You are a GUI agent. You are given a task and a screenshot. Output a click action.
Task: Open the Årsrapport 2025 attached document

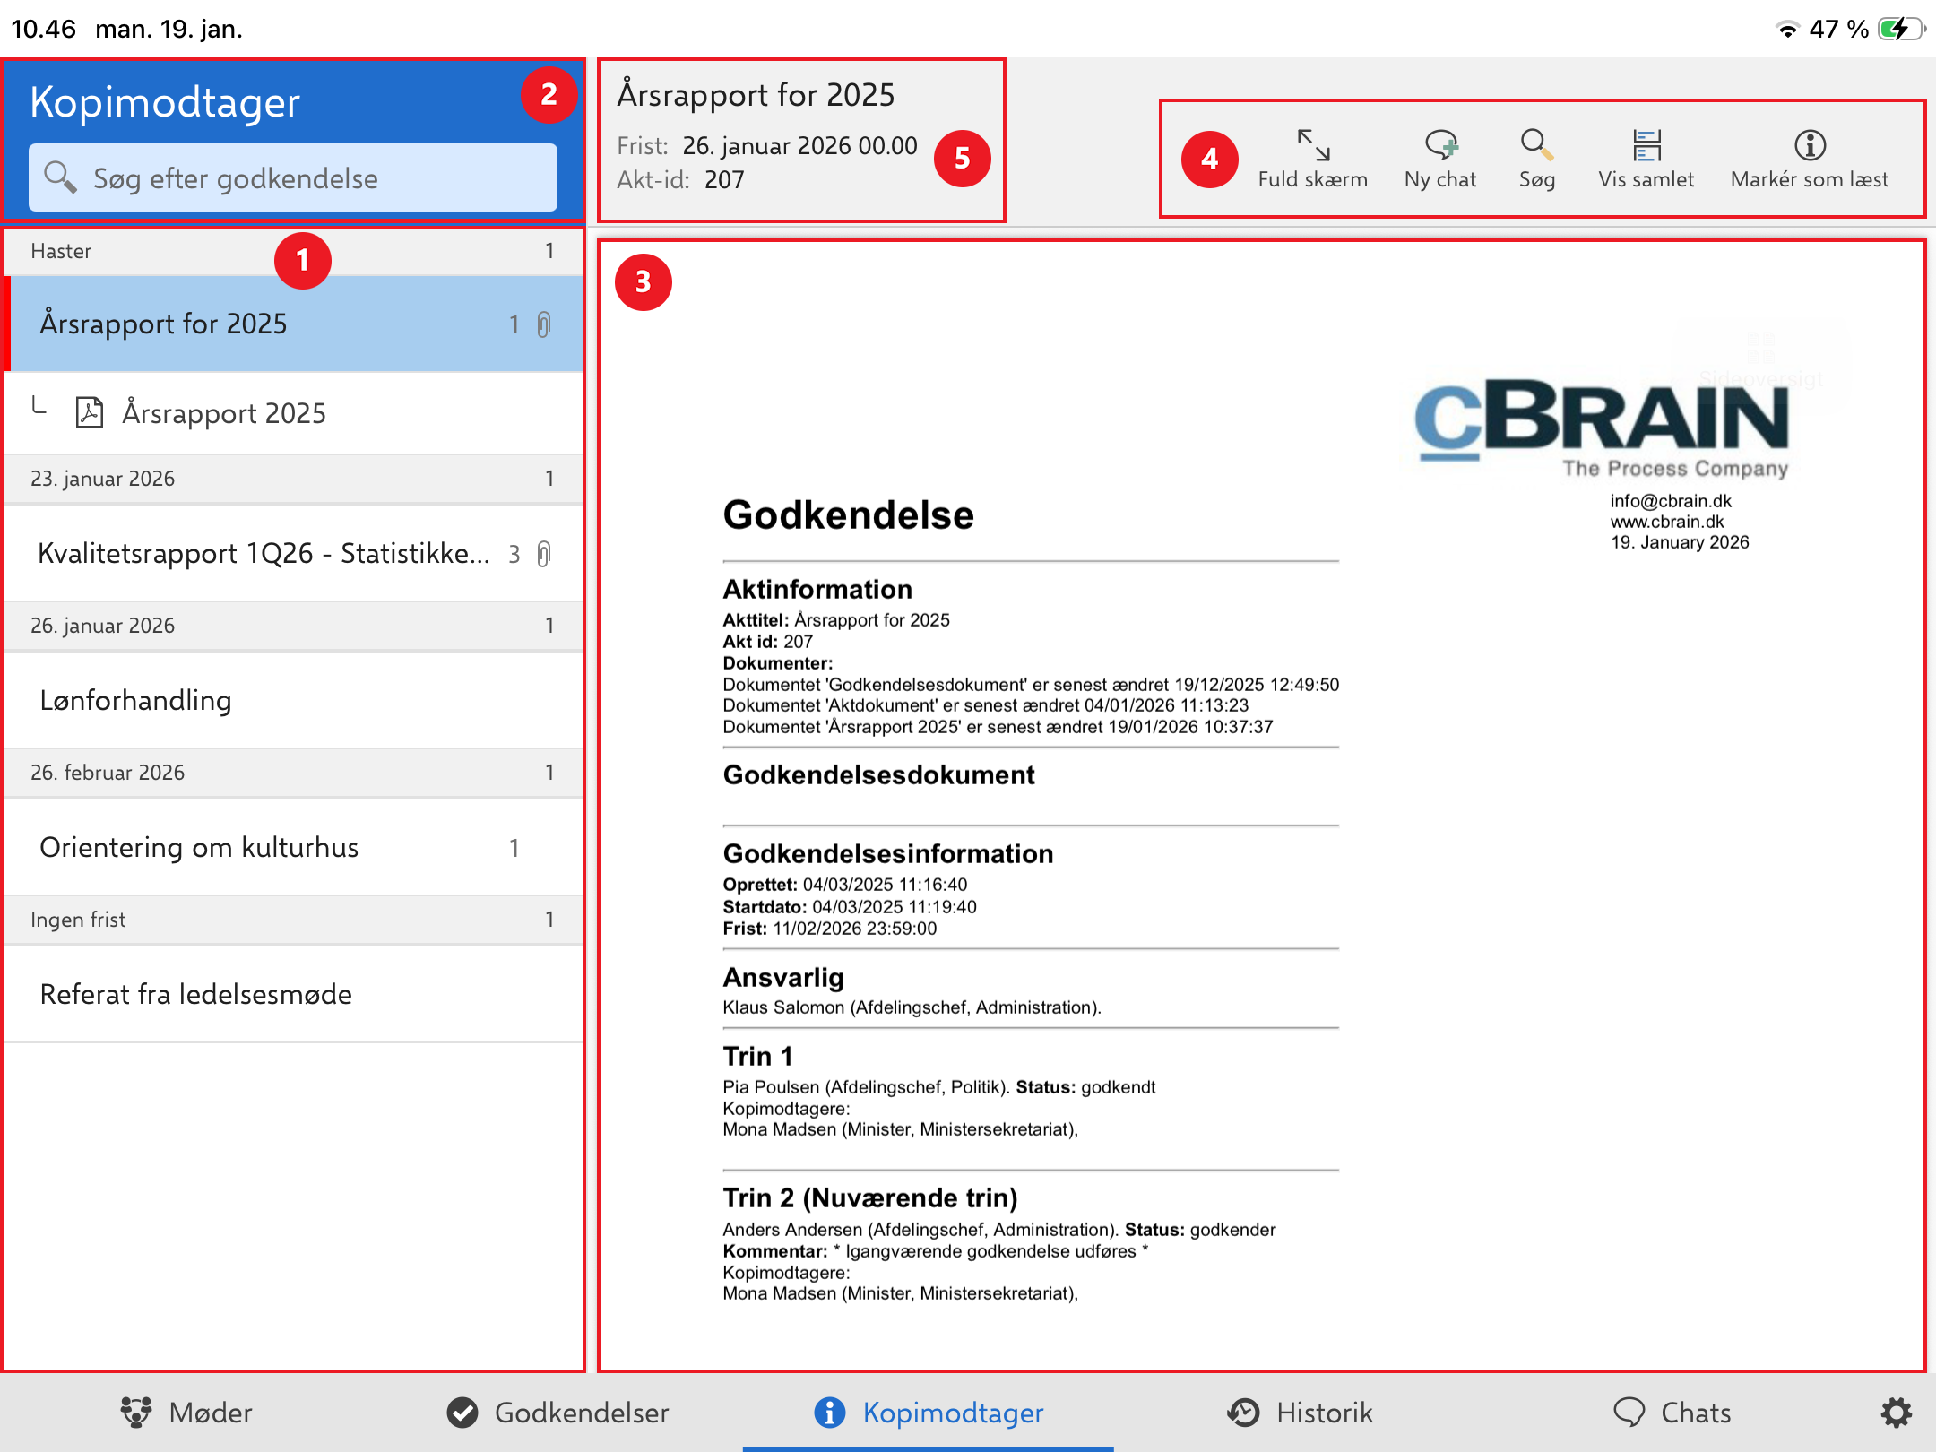point(293,413)
